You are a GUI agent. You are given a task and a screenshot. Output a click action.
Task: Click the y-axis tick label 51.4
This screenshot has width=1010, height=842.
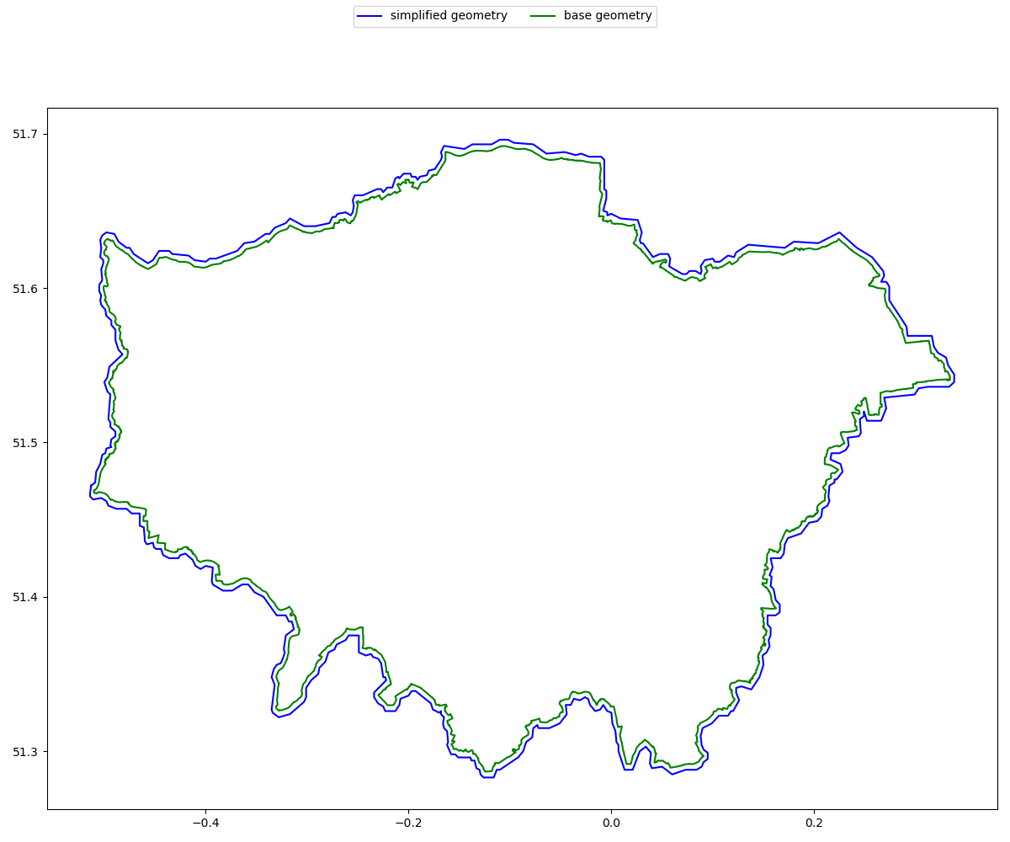pyautogui.click(x=27, y=597)
